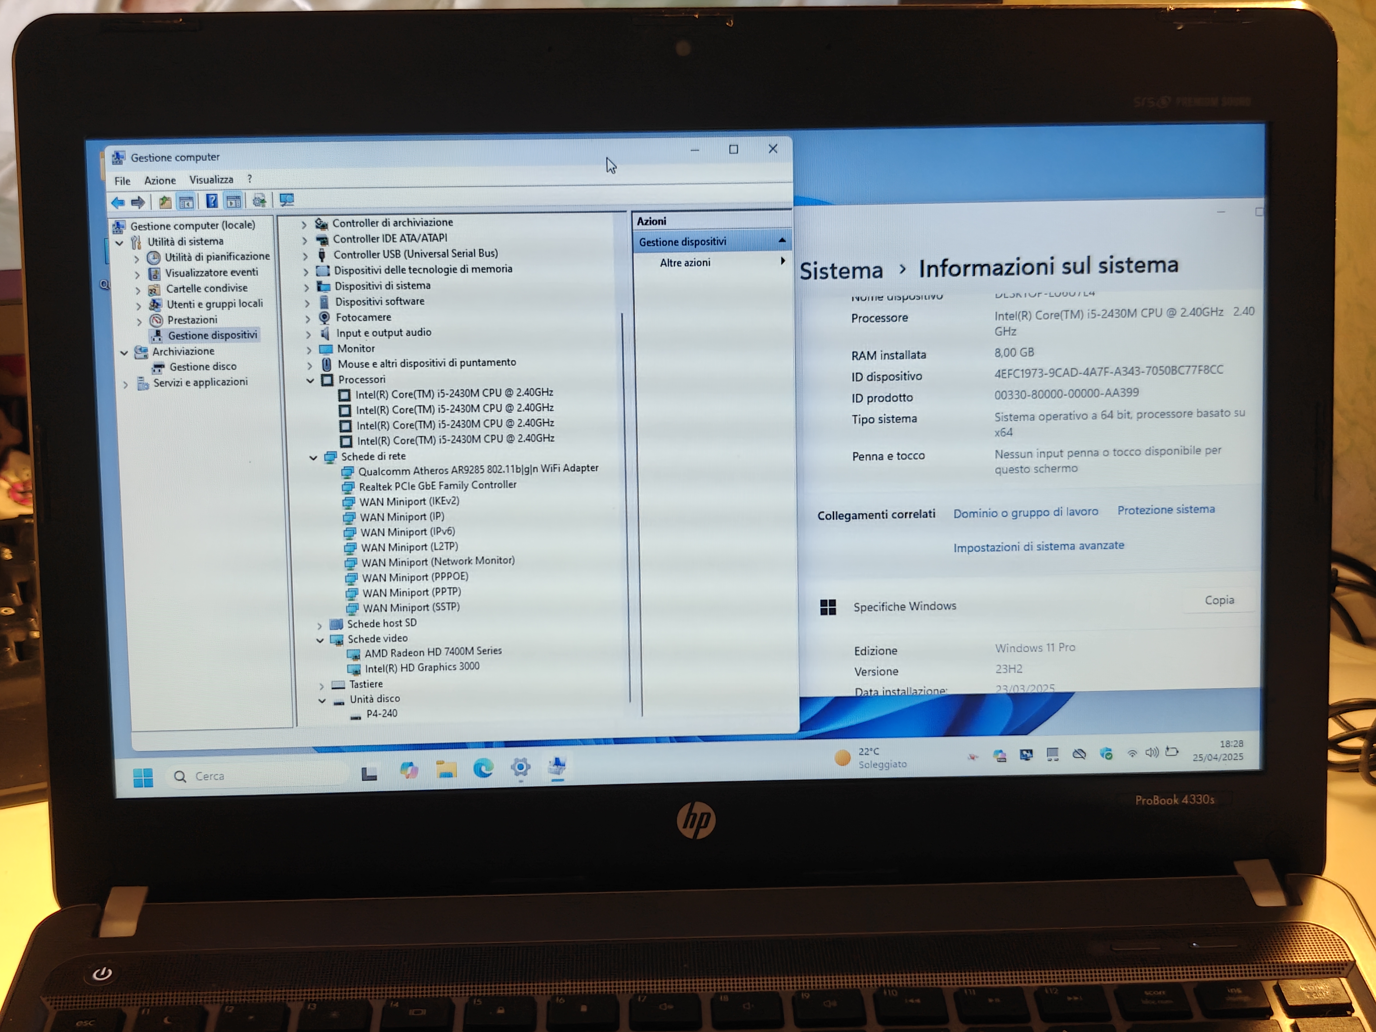Launch Microsoft Edge from the taskbar
Viewport: 1376px width, 1032px height.
[x=483, y=769]
